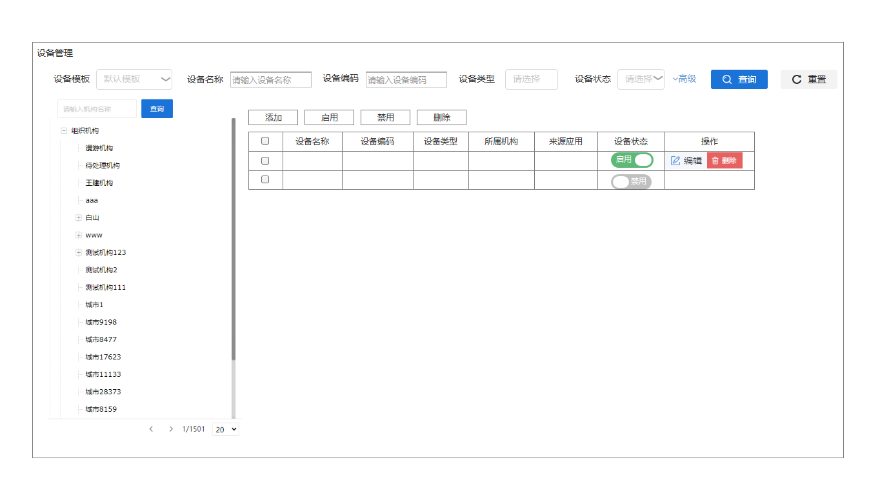Click the 添加 add button
880x484 pixels.
coord(274,117)
